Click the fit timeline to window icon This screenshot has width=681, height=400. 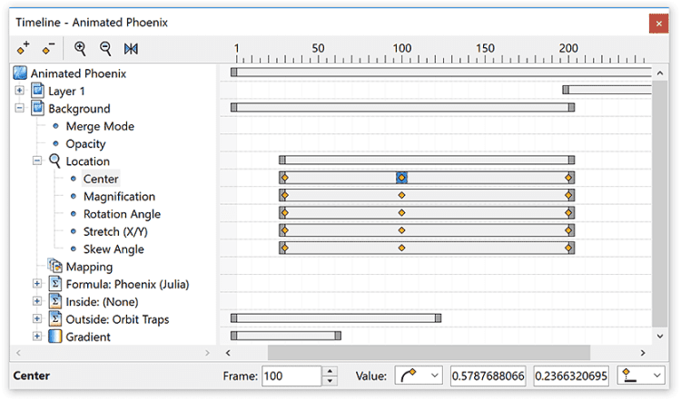click(x=131, y=49)
